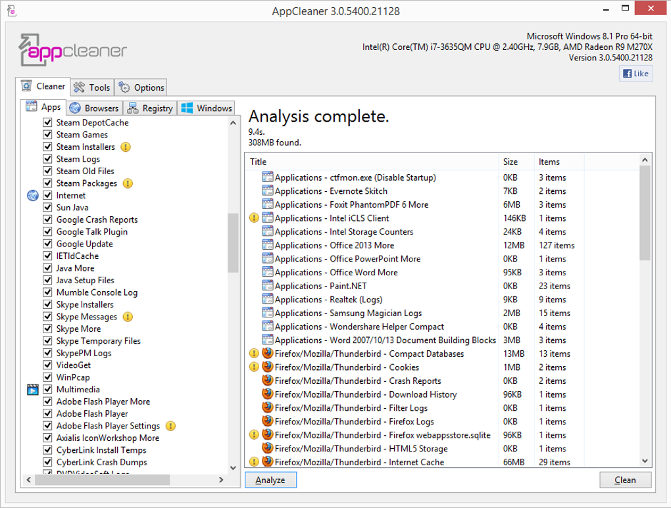Open the Cleaner tab
671x508 pixels.
(x=43, y=86)
